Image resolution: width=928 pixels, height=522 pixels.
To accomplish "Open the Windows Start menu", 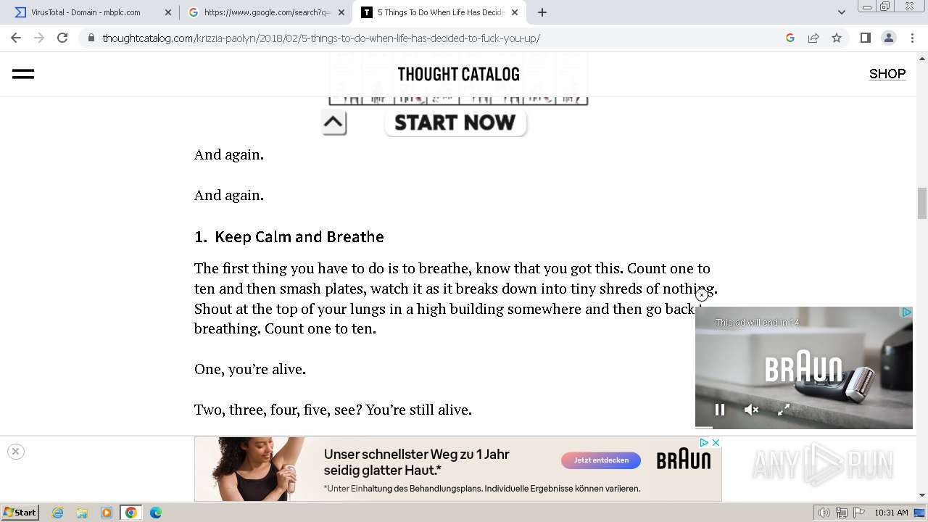I will [20, 513].
